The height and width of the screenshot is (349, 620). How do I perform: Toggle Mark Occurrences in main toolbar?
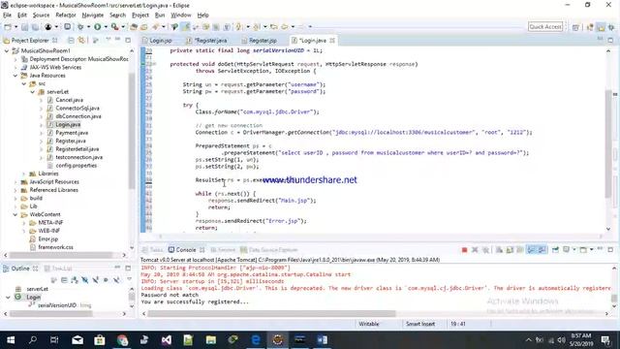tap(185, 27)
